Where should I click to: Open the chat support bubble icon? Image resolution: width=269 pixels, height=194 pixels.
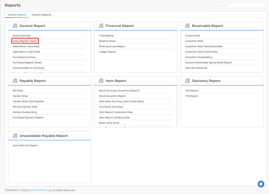point(261,184)
